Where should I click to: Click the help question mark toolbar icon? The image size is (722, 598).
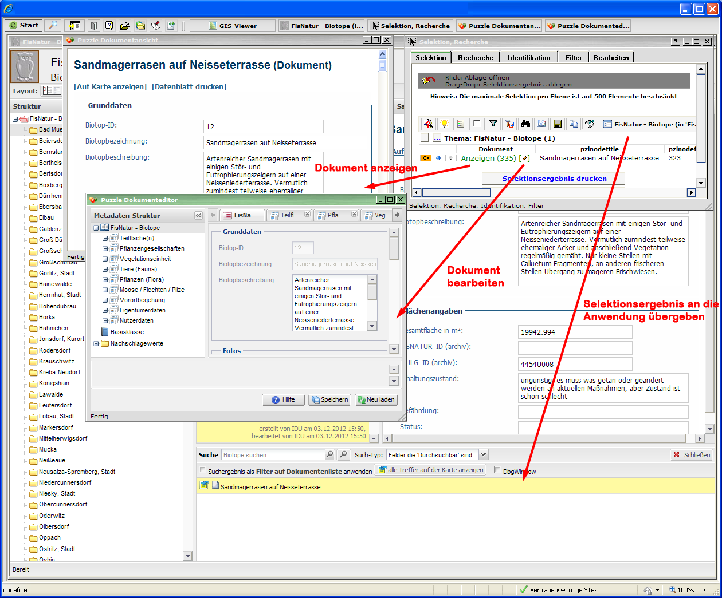click(x=109, y=26)
